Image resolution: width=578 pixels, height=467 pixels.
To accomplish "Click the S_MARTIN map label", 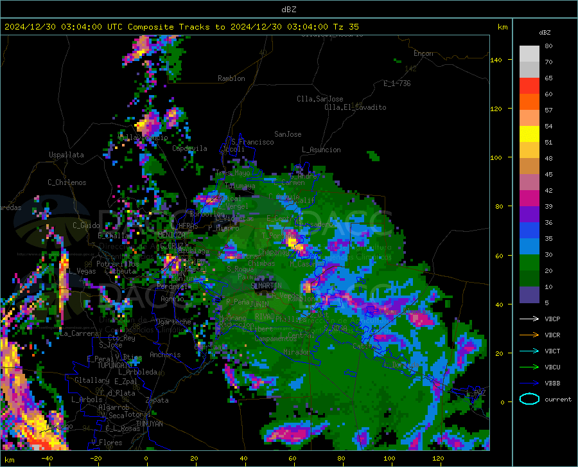I will [x=266, y=286].
